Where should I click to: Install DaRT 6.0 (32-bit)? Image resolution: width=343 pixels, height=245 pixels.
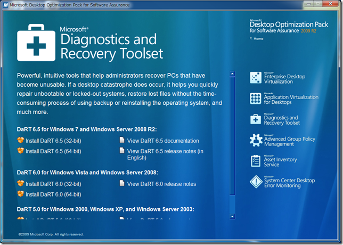click(x=53, y=184)
